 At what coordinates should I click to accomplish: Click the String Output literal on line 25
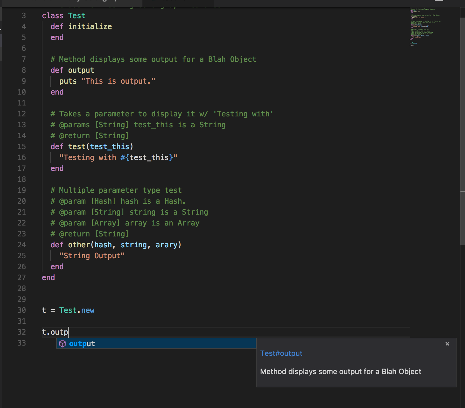[92, 256]
